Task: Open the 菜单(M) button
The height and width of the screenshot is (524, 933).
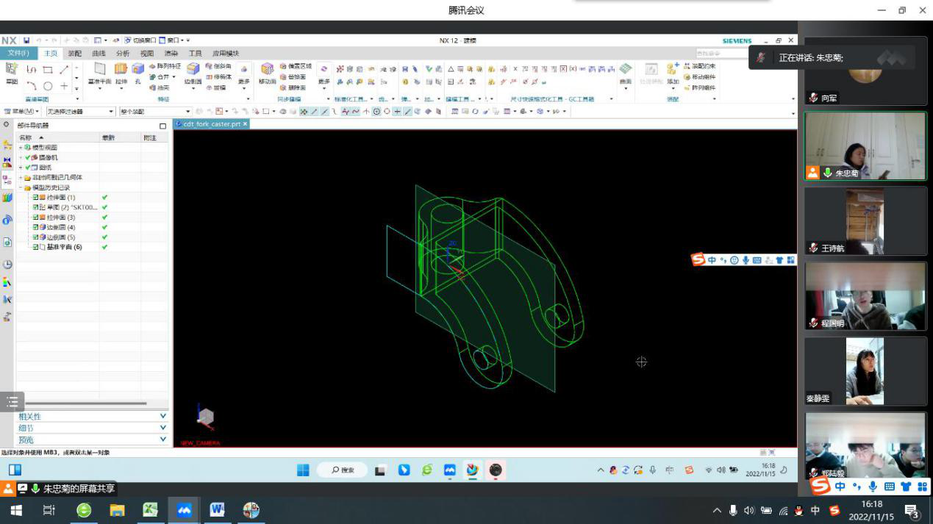Action: 23,112
